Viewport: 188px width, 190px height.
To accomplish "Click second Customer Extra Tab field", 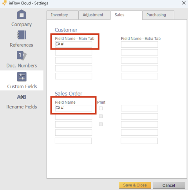I will [139, 52].
